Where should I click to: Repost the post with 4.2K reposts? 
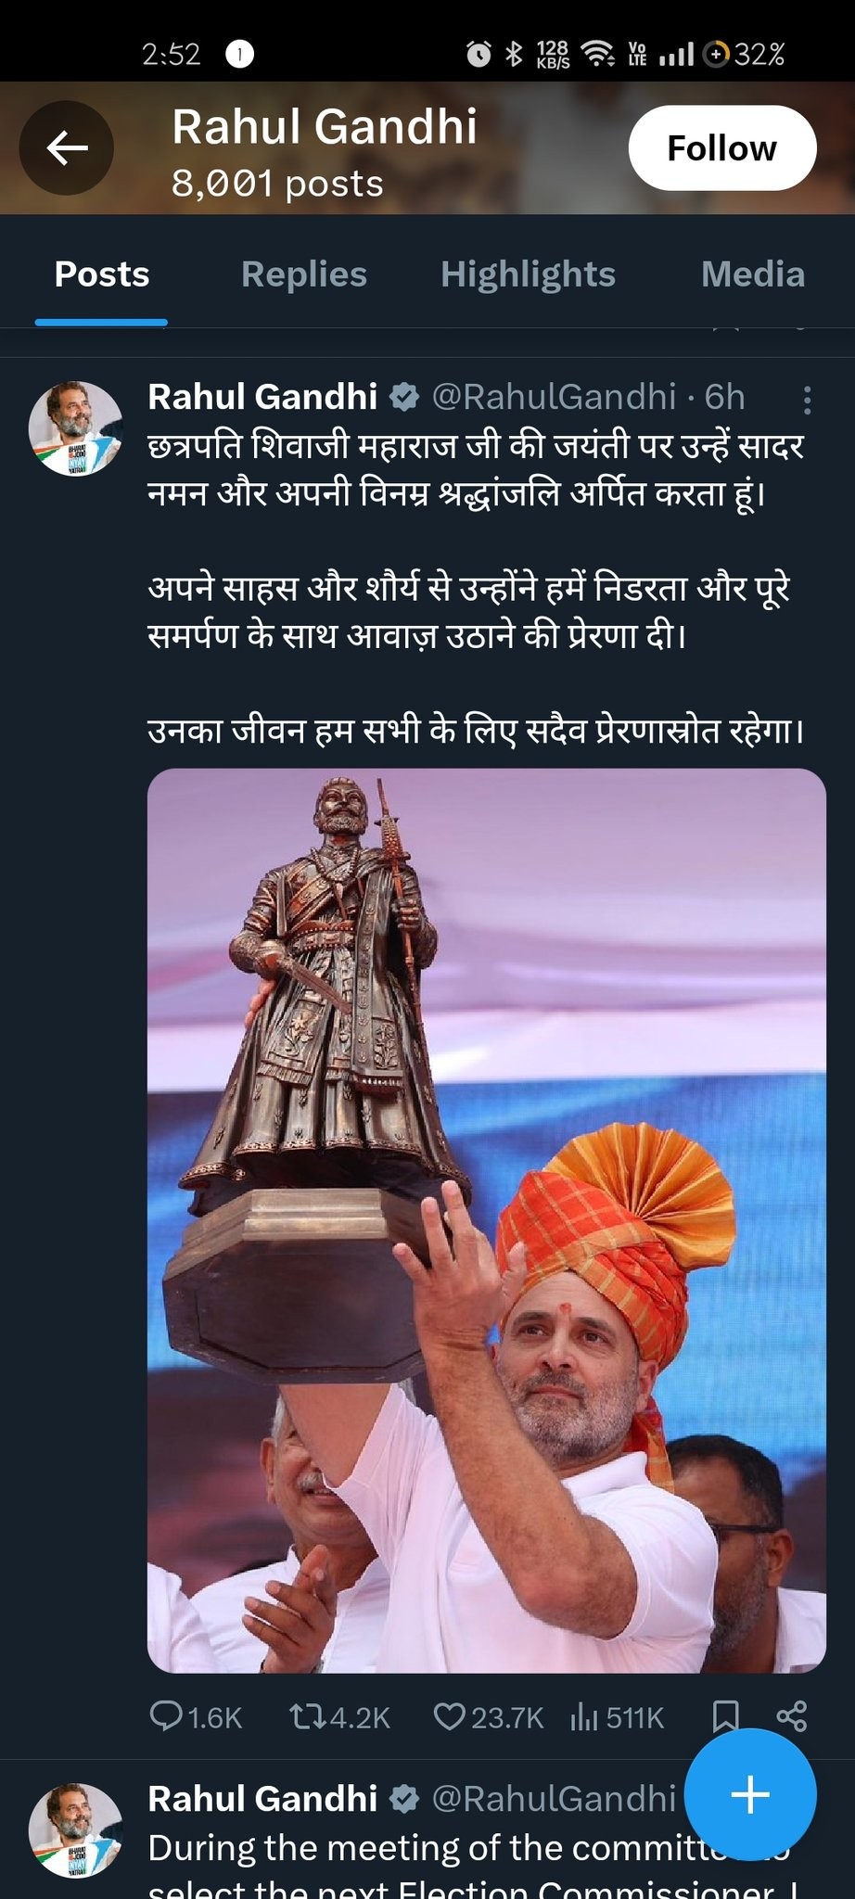(x=339, y=1717)
